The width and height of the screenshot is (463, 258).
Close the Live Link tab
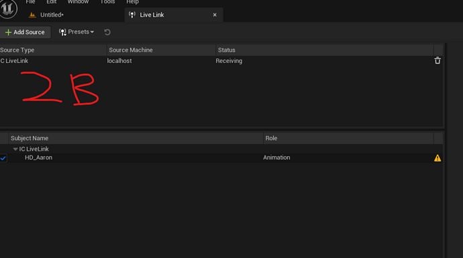point(215,15)
